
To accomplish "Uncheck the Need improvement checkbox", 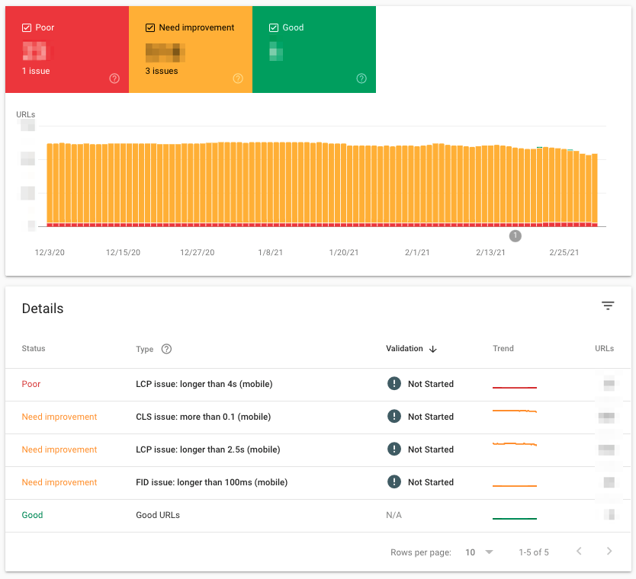I will (150, 27).
